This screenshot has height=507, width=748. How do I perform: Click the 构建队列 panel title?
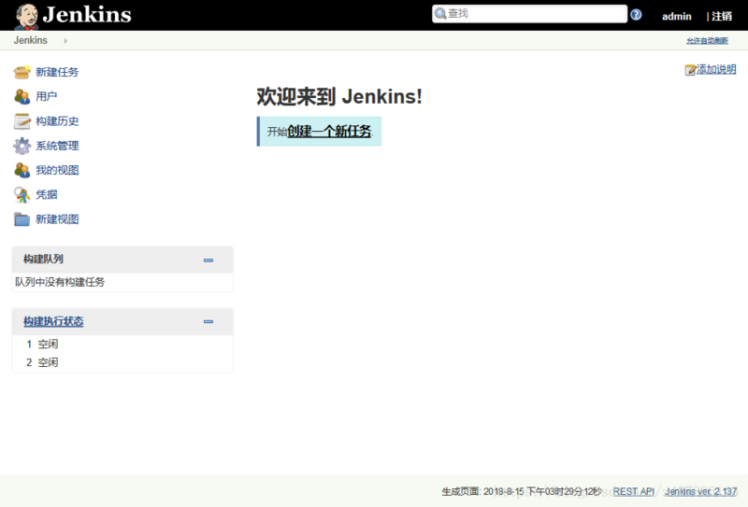click(43, 260)
